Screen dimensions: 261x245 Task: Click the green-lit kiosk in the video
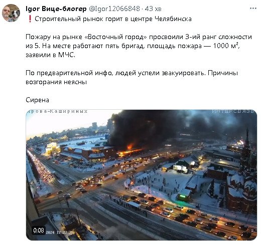pyautogui.click(x=184, y=195)
